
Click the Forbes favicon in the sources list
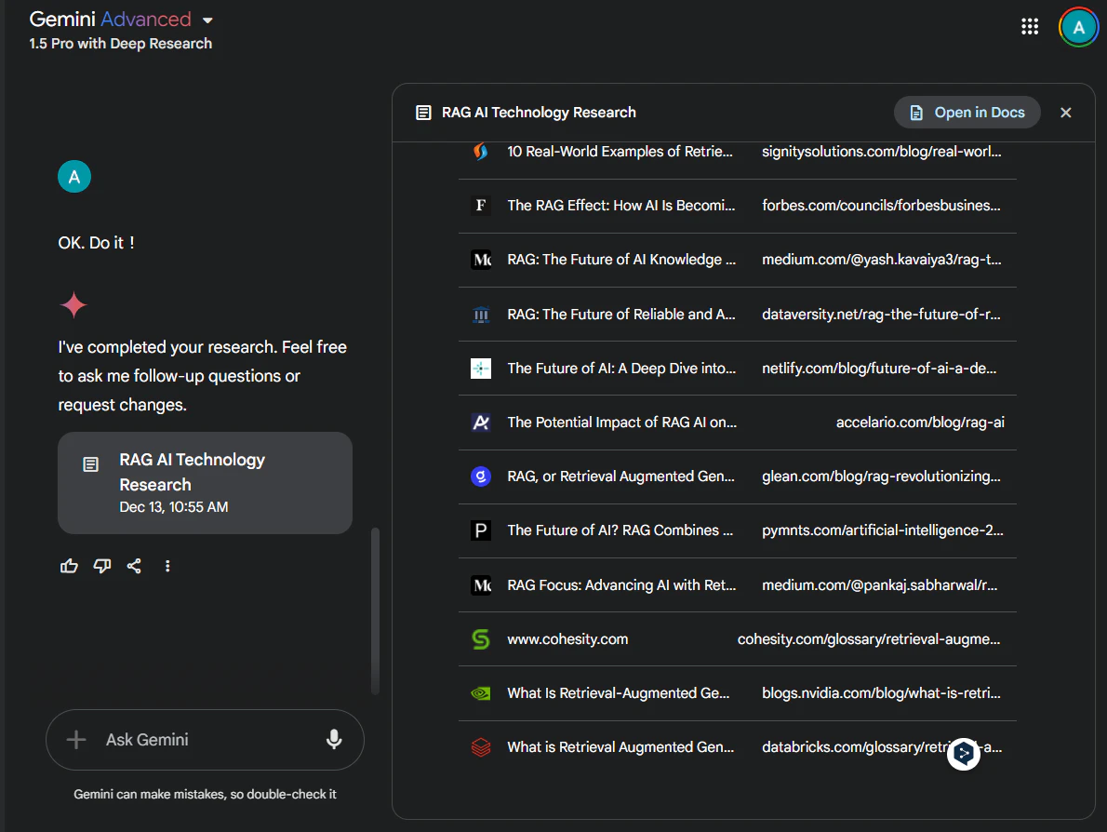pyautogui.click(x=481, y=206)
